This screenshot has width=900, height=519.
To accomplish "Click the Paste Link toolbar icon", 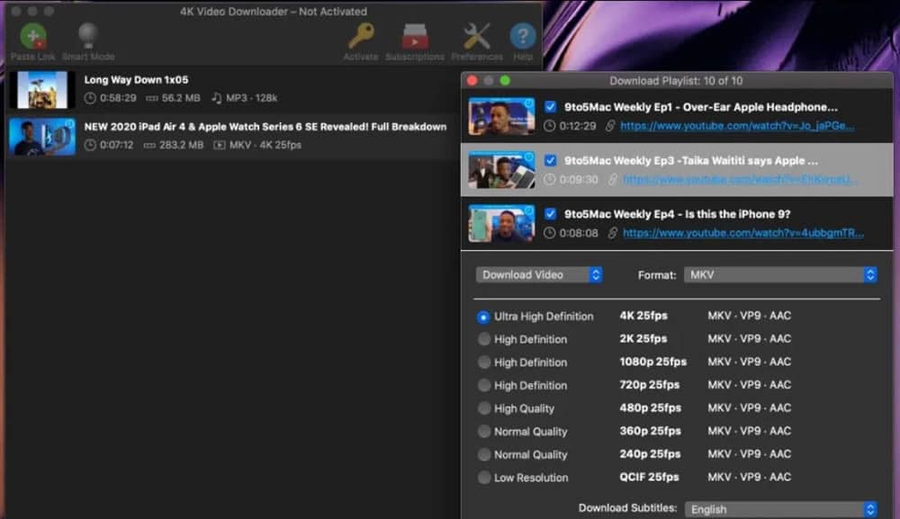I will [x=33, y=37].
